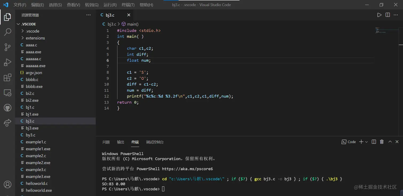The height and width of the screenshot is (196, 403).
Task: Open the Live Share view
Action: [x=7, y=123]
